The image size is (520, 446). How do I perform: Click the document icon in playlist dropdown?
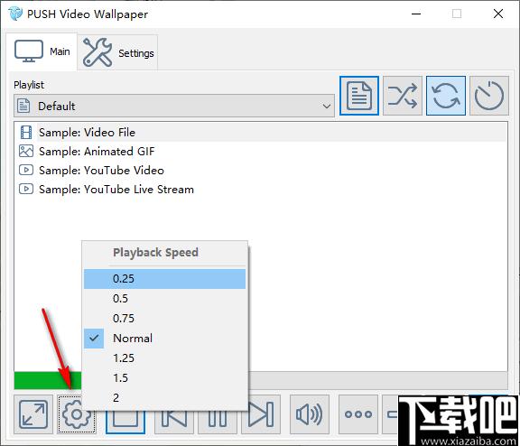23,106
